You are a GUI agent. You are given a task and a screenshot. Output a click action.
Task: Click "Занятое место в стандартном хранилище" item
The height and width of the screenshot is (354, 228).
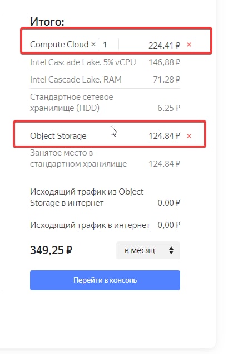point(78,158)
